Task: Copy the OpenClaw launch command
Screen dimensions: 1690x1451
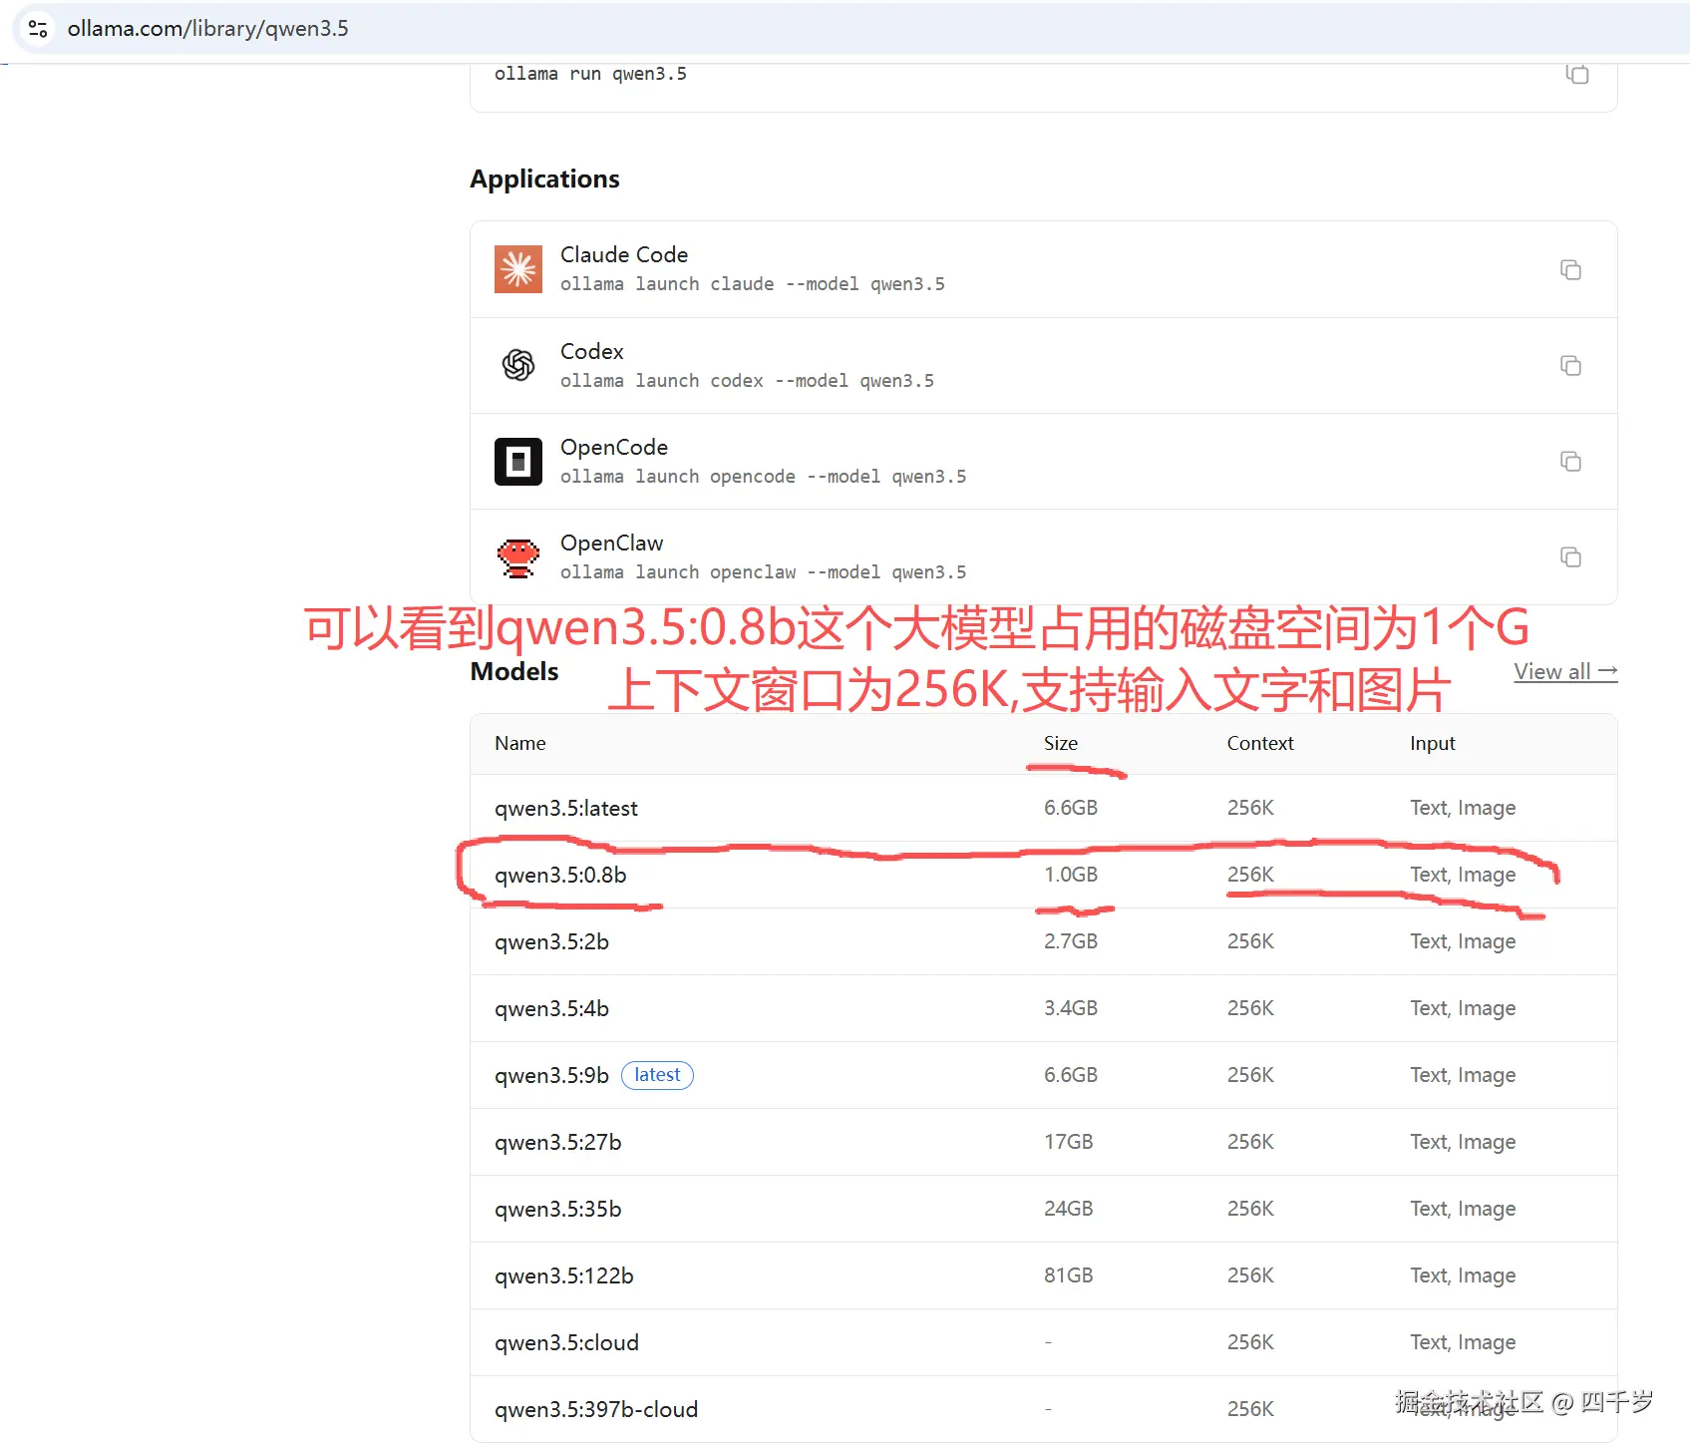Action: pyautogui.click(x=1570, y=557)
